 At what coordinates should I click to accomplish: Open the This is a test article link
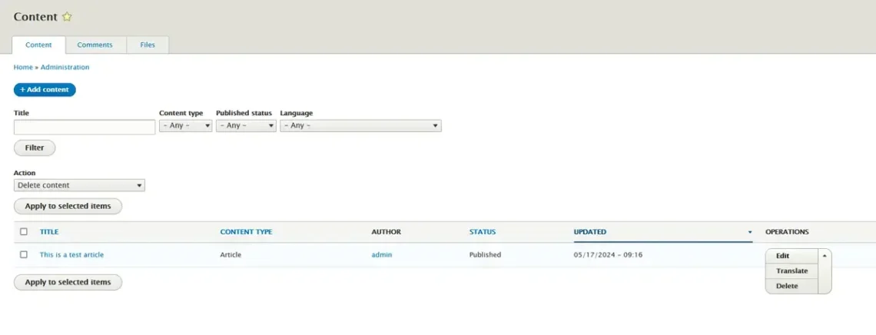pyautogui.click(x=71, y=255)
